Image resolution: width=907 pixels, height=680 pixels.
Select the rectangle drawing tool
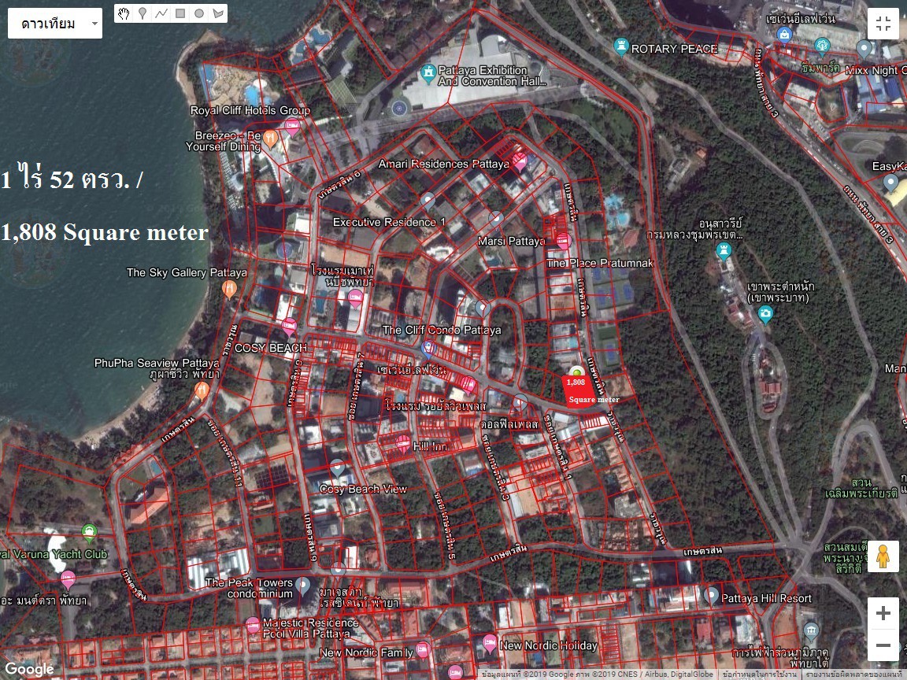(180, 13)
